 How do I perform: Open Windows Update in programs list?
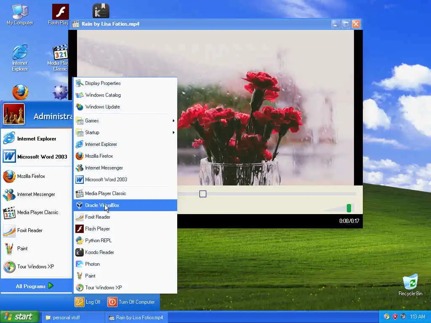tap(125, 107)
